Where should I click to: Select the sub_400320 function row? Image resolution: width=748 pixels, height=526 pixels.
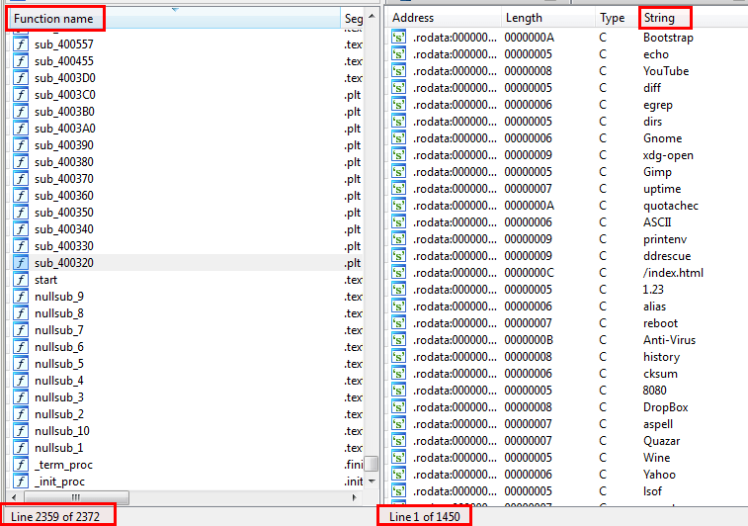pyautogui.click(x=64, y=263)
